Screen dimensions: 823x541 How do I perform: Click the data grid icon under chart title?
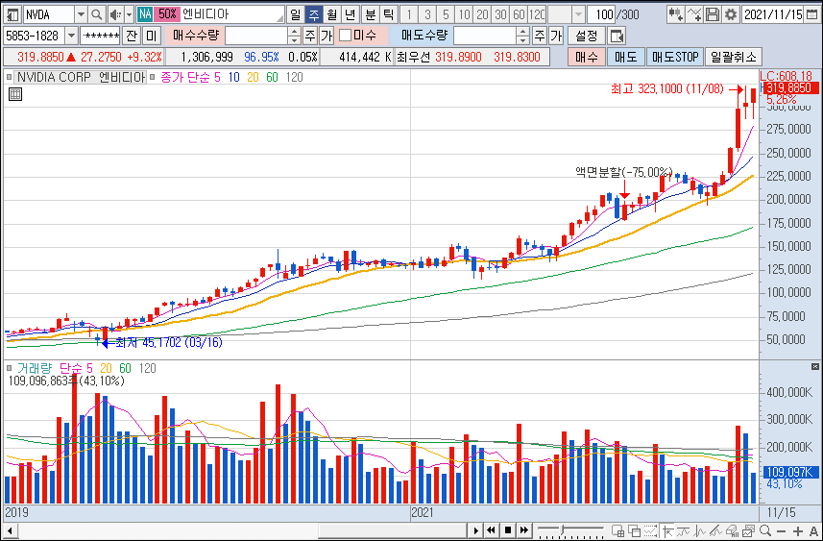(x=15, y=94)
